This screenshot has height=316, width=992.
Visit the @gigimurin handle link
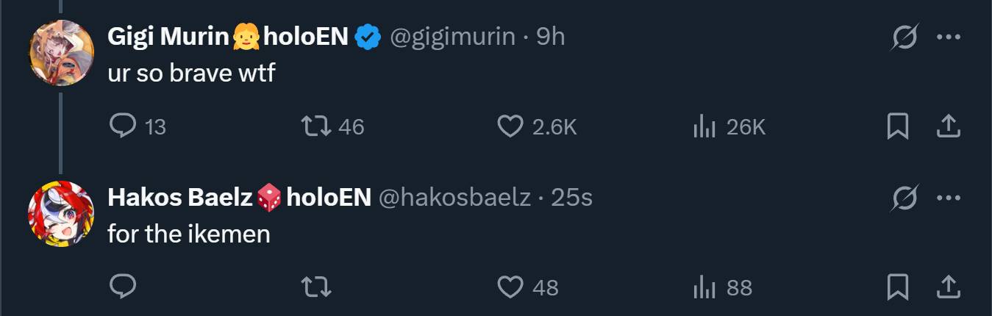pyautogui.click(x=452, y=36)
